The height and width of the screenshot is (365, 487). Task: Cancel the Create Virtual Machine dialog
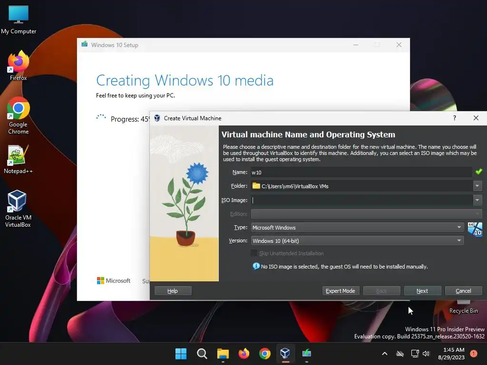(463, 291)
